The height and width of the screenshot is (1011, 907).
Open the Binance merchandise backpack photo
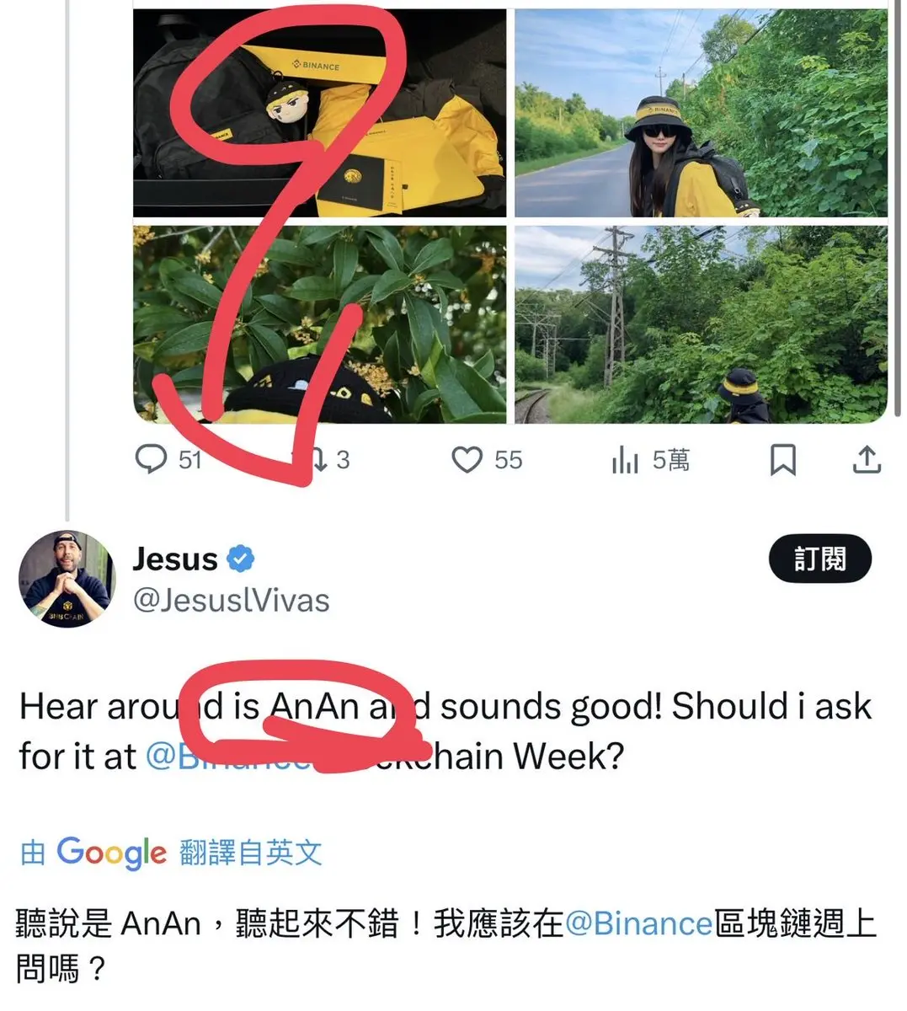tap(320, 113)
